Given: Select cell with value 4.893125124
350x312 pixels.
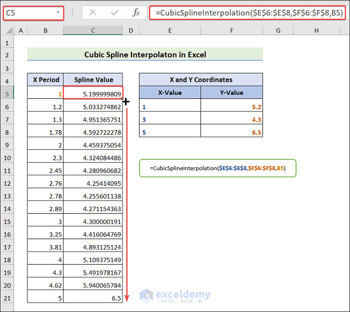Looking at the screenshot, I should [93, 246].
